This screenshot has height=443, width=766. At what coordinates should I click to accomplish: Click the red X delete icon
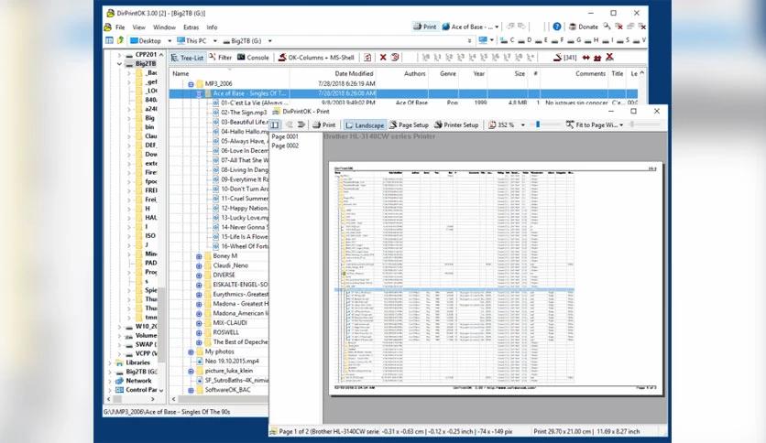point(383,57)
